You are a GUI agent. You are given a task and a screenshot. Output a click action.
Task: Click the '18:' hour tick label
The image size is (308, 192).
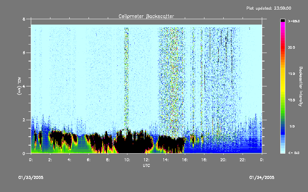[x=204, y=160]
